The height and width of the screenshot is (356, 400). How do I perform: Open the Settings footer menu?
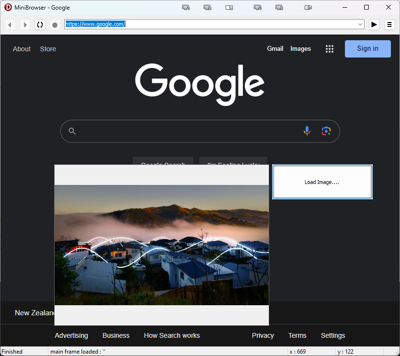[x=333, y=335]
